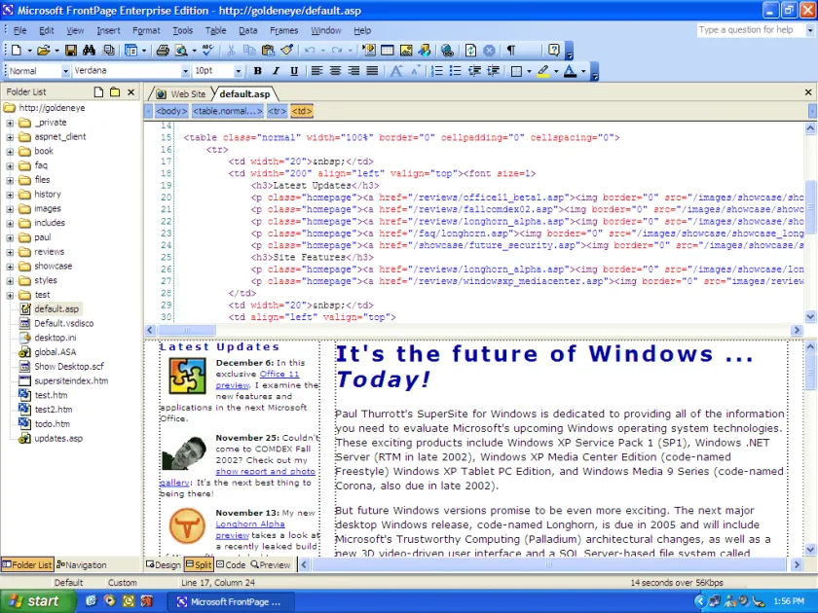Click the Print icon
818x613 pixels.
(x=163, y=50)
